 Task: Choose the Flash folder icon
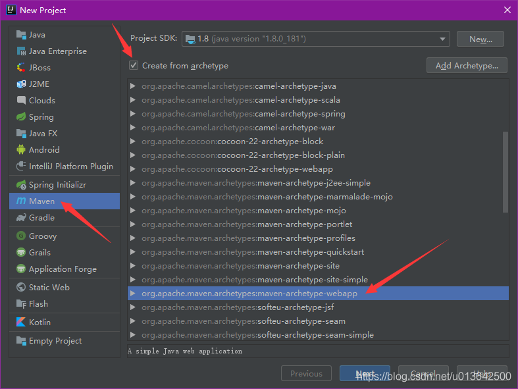coord(21,303)
